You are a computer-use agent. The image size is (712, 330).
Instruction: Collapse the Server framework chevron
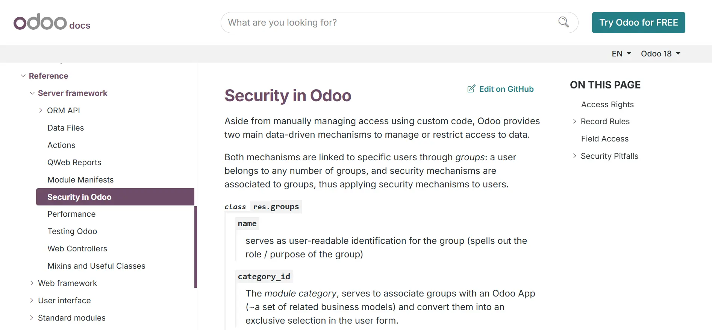32,93
